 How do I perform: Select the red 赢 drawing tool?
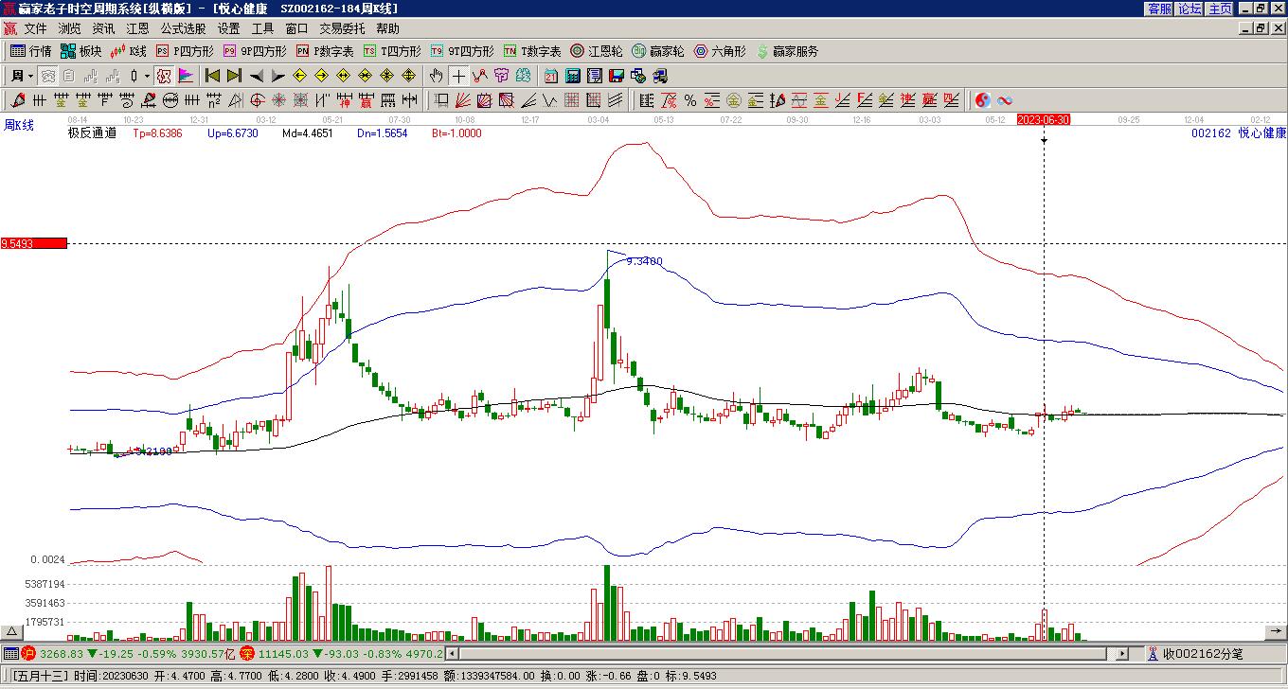pyautogui.click(x=366, y=100)
